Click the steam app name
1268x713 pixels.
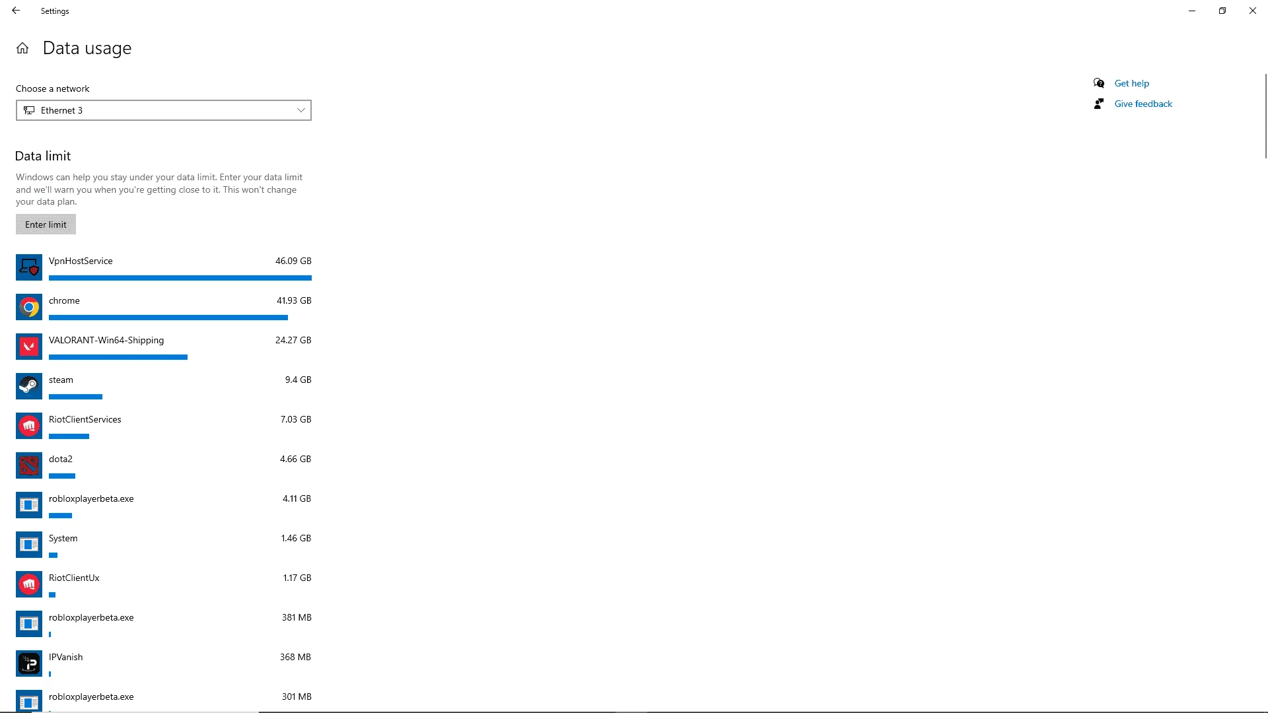point(61,380)
